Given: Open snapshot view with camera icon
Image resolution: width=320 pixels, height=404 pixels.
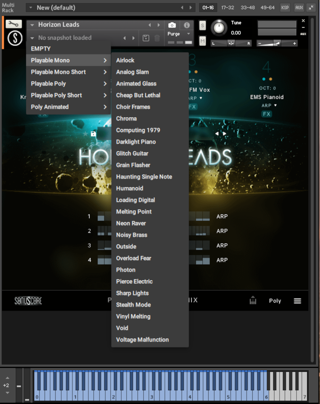Looking at the screenshot, I should [172, 25].
